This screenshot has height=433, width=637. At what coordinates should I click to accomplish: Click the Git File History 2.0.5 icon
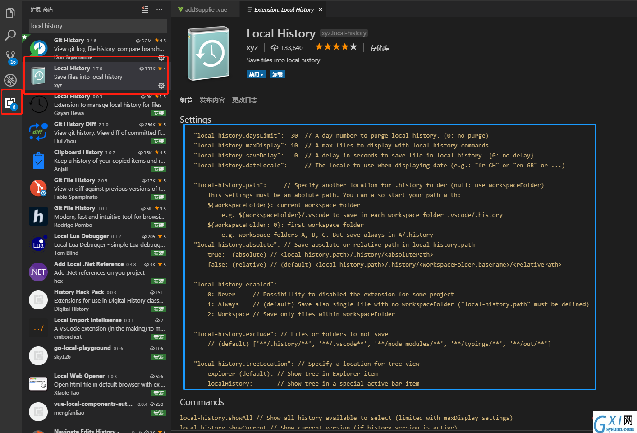tap(38, 188)
